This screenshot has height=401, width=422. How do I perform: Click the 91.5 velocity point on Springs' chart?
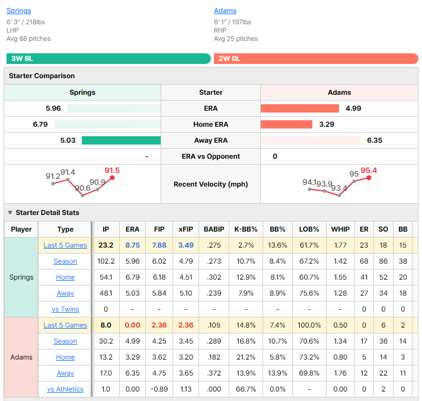(x=112, y=178)
